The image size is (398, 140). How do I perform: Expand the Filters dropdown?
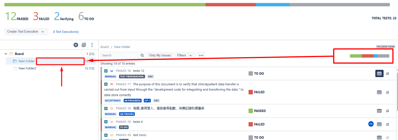(185, 55)
